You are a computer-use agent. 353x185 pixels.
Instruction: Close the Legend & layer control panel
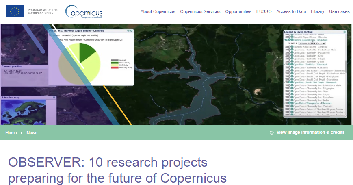(x=344, y=32)
